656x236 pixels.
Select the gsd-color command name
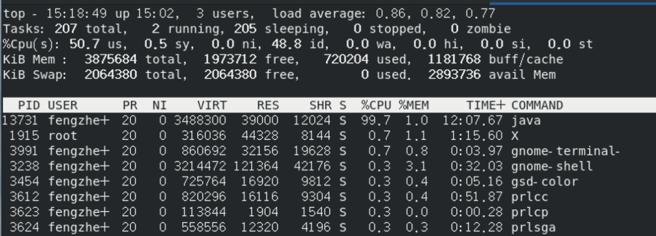tap(545, 182)
